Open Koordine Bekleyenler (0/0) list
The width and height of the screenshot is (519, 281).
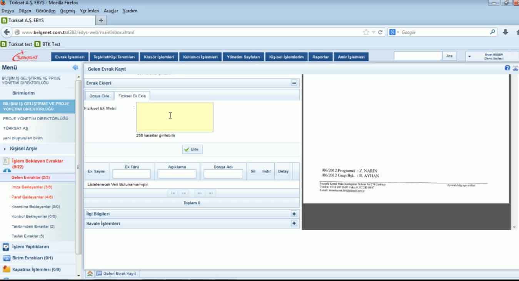pyautogui.click(x=36, y=207)
